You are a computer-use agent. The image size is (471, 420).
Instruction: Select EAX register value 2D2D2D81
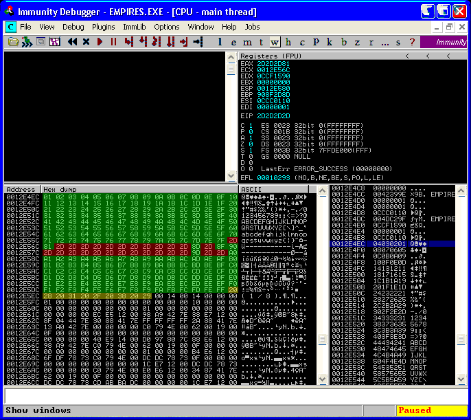[273, 64]
